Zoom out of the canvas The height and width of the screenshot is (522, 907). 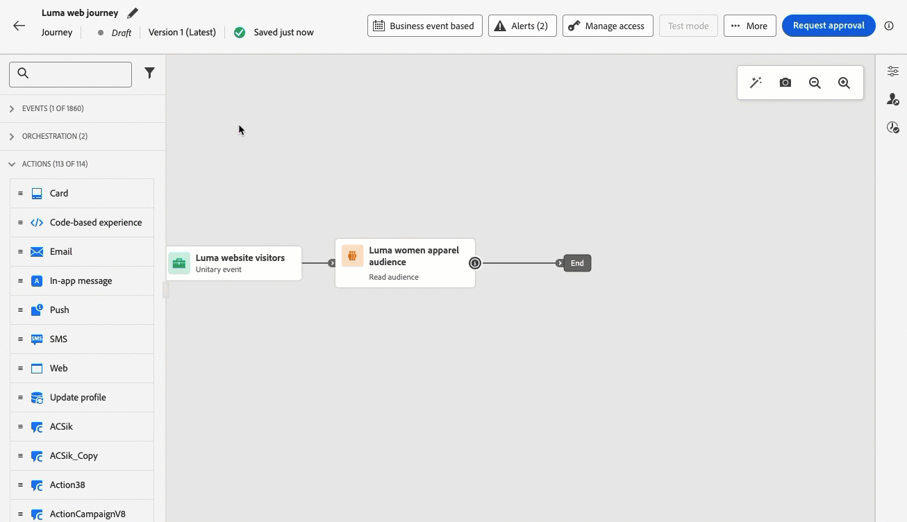[x=815, y=83]
